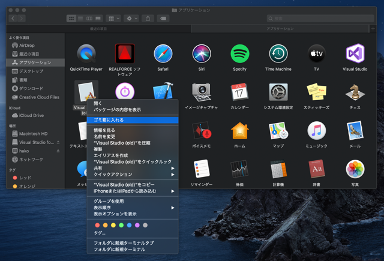
Task: Click the Finder forward arrow button
Action: coord(22,19)
